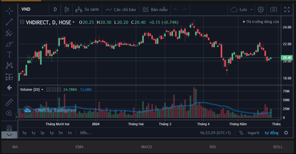
Task: Click the 16:23:29 (UTC+7) timezone
Action: pos(215,133)
